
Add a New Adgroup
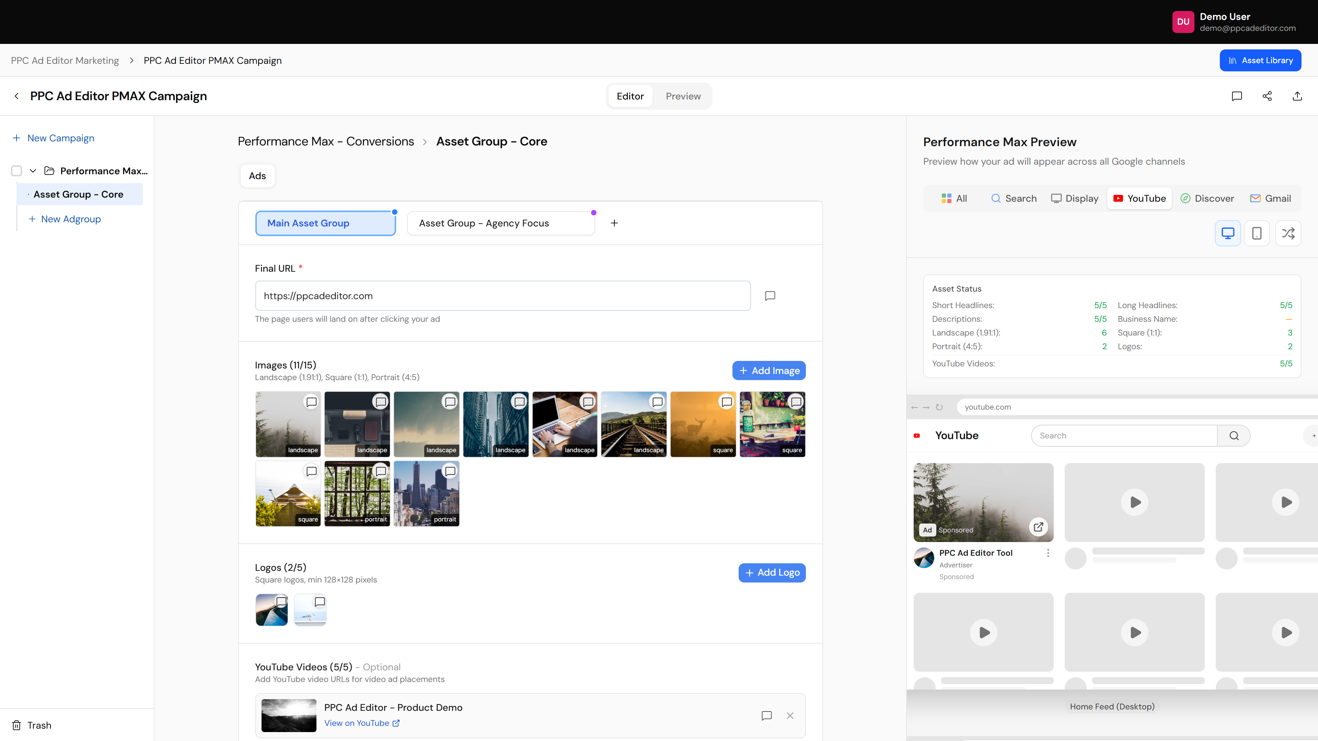tap(65, 219)
